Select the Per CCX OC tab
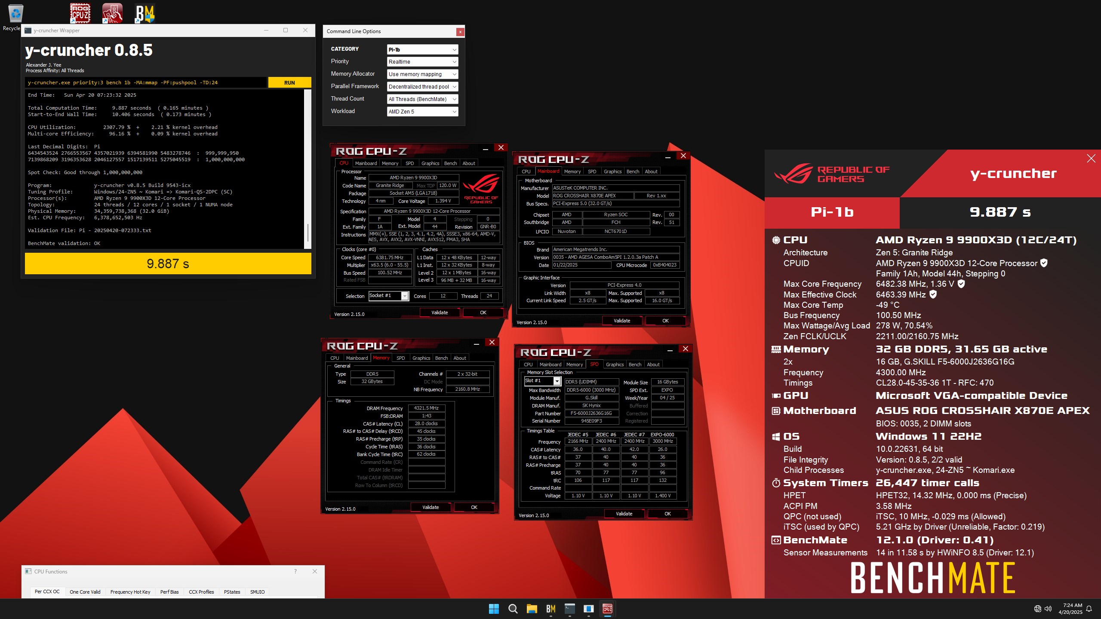Screen dimensions: 1101x619 pyautogui.click(x=47, y=592)
